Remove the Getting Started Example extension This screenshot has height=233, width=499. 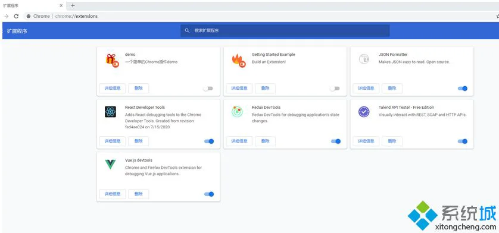(x=265, y=89)
